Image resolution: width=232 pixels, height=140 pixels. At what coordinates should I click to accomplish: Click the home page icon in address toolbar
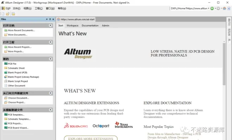tap(224, 8)
